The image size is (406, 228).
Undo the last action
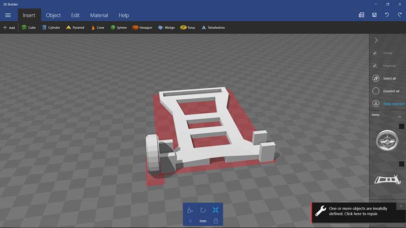coord(387,15)
